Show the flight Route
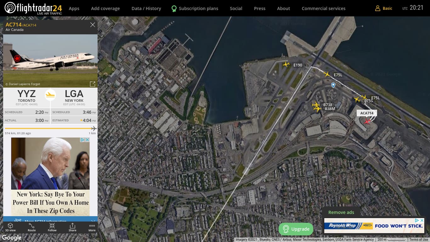The width and height of the screenshot is (430, 242). pyautogui.click(x=32, y=227)
